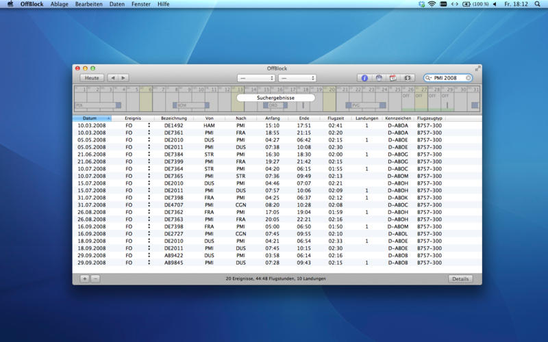Click the 02:41 flight time cell
Image resolution: width=548 pixels, height=342 pixels.
coord(335,125)
